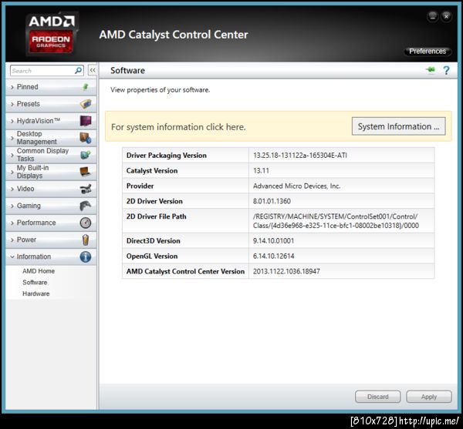Click 2D Driver Version value 8.01.01.1360
463x429 pixels.
[x=272, y=201]
